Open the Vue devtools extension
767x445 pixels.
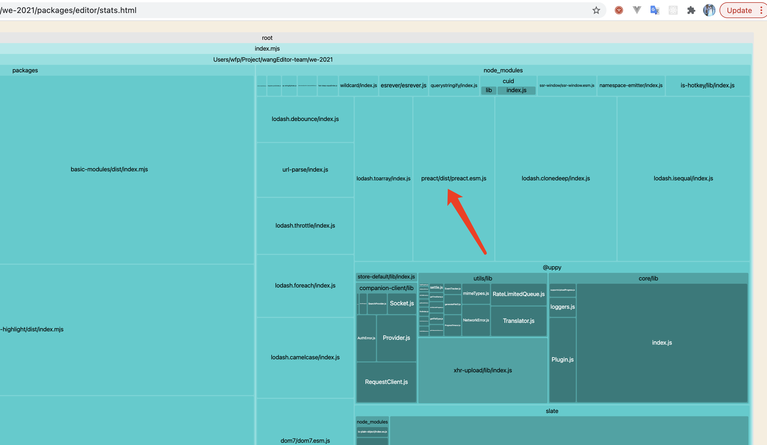pos(637,10)
